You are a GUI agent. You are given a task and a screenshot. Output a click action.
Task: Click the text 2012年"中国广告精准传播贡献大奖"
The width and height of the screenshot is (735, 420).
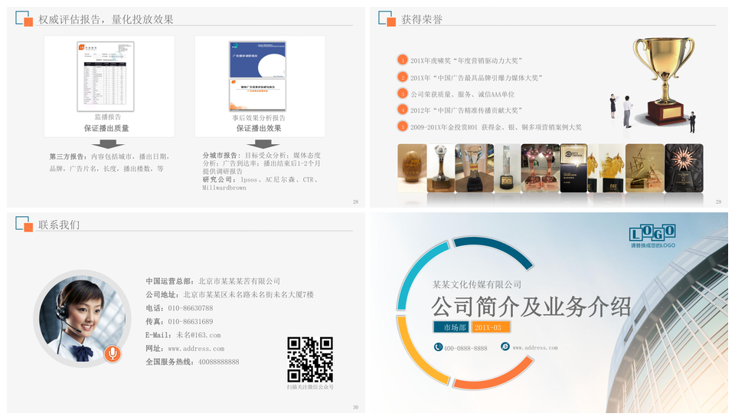[466, 110]
